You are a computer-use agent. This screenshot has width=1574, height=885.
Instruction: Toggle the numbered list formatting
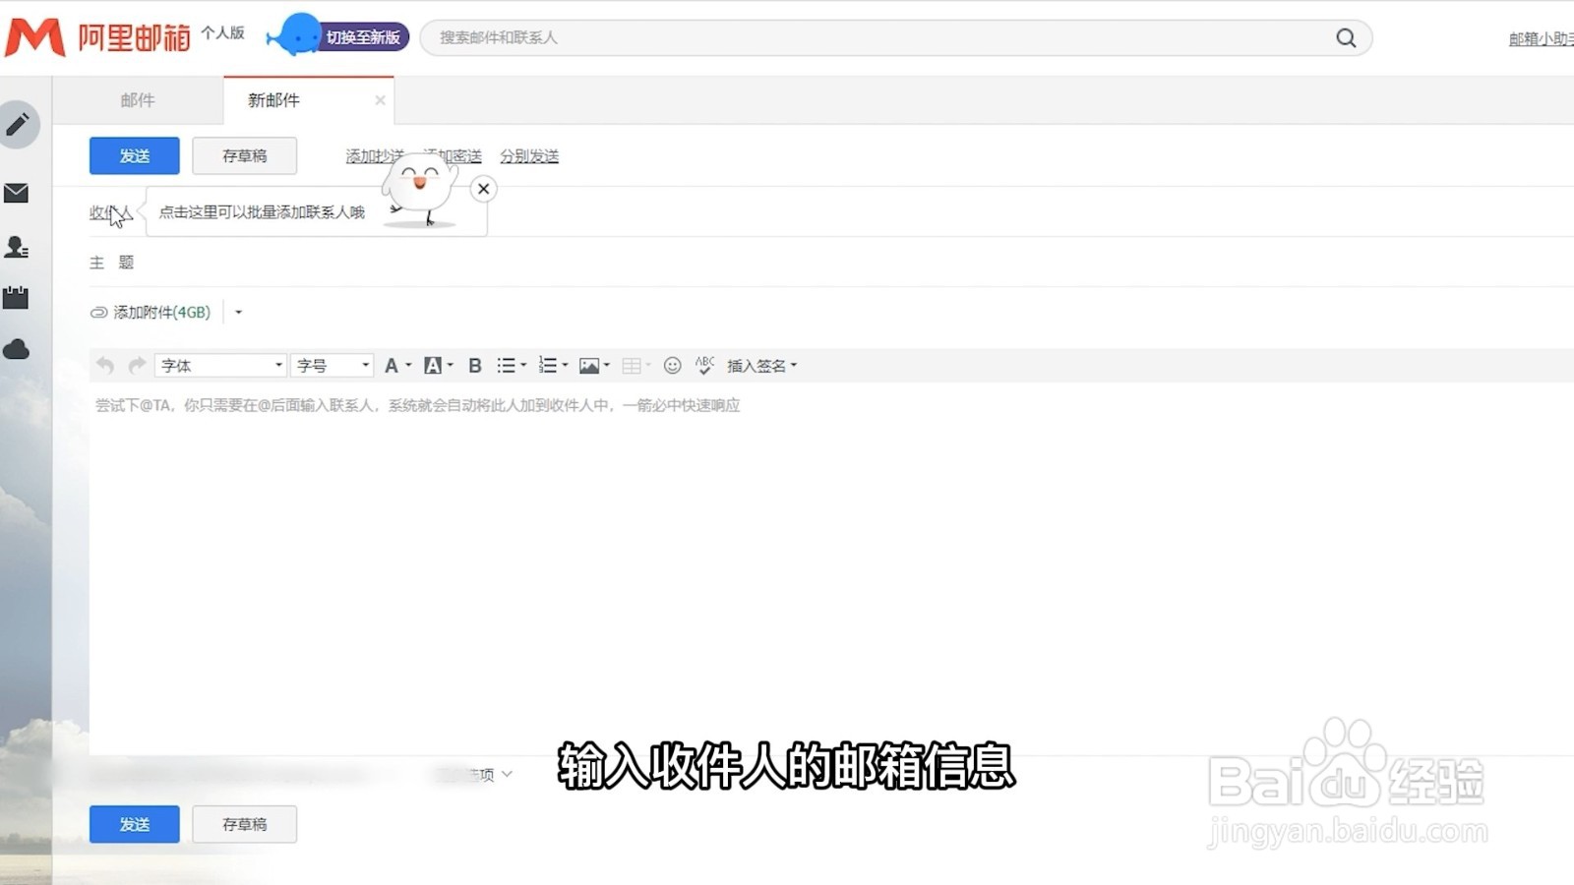click(x=549, y=365)
